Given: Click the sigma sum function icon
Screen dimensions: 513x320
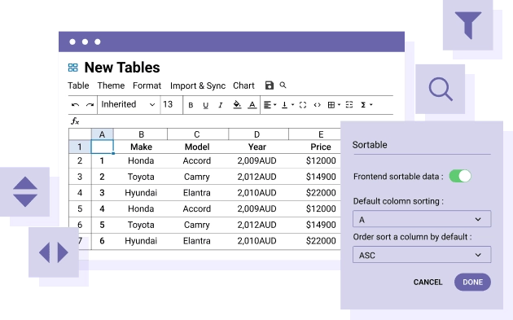Looking at the screenshot, I should click(363, 105).
